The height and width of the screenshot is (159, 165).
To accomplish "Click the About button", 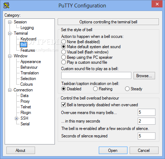I will coord(21,151).
